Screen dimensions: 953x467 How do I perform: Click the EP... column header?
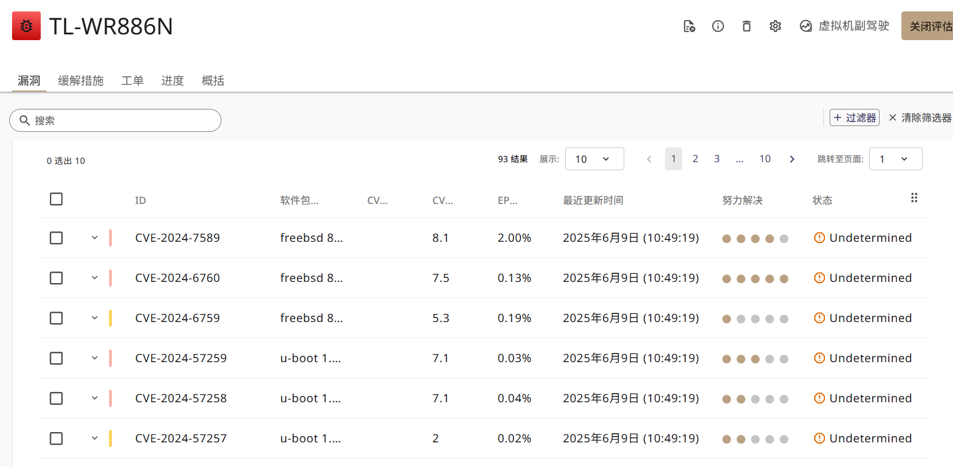click(x=507, y=200)
